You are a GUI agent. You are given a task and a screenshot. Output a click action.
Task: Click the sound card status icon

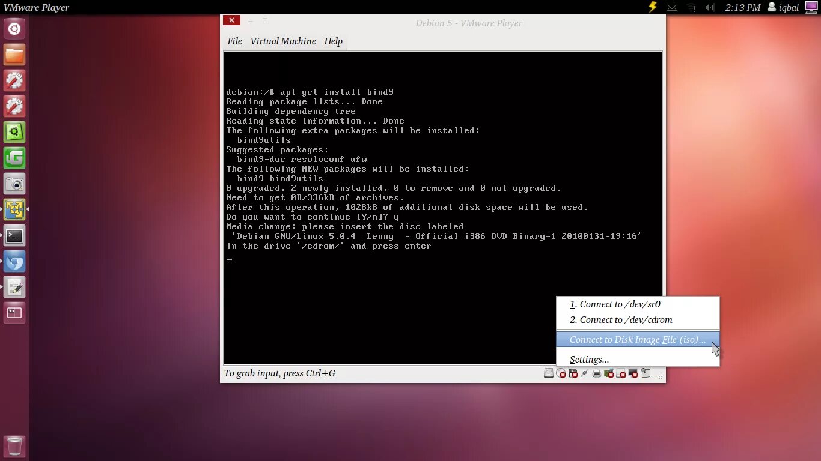click(609, 373)
